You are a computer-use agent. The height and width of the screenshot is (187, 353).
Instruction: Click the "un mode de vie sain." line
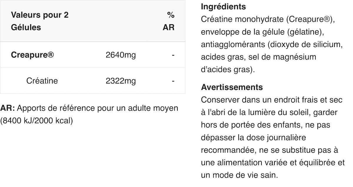239,176
